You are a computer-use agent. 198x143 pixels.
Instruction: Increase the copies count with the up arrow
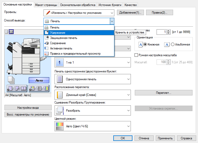[x=168, y=31]
